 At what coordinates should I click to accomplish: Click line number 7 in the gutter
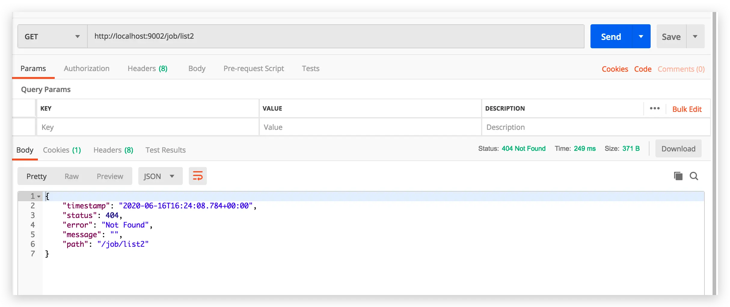32,254
